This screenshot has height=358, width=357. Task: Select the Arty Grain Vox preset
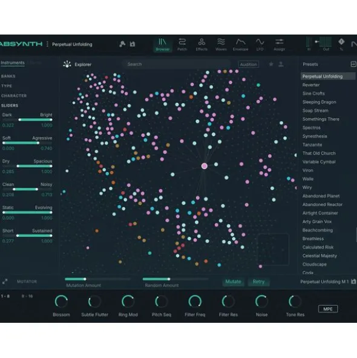[x=317, y=222]
